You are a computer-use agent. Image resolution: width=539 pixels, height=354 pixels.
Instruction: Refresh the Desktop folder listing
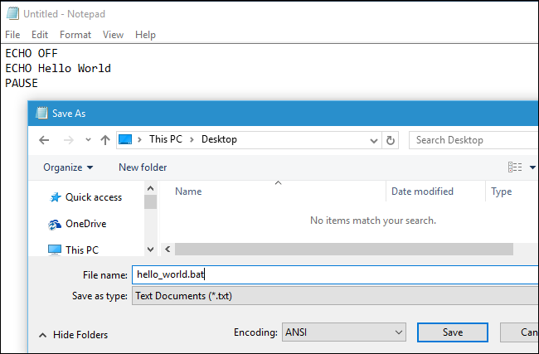[391, 140]
